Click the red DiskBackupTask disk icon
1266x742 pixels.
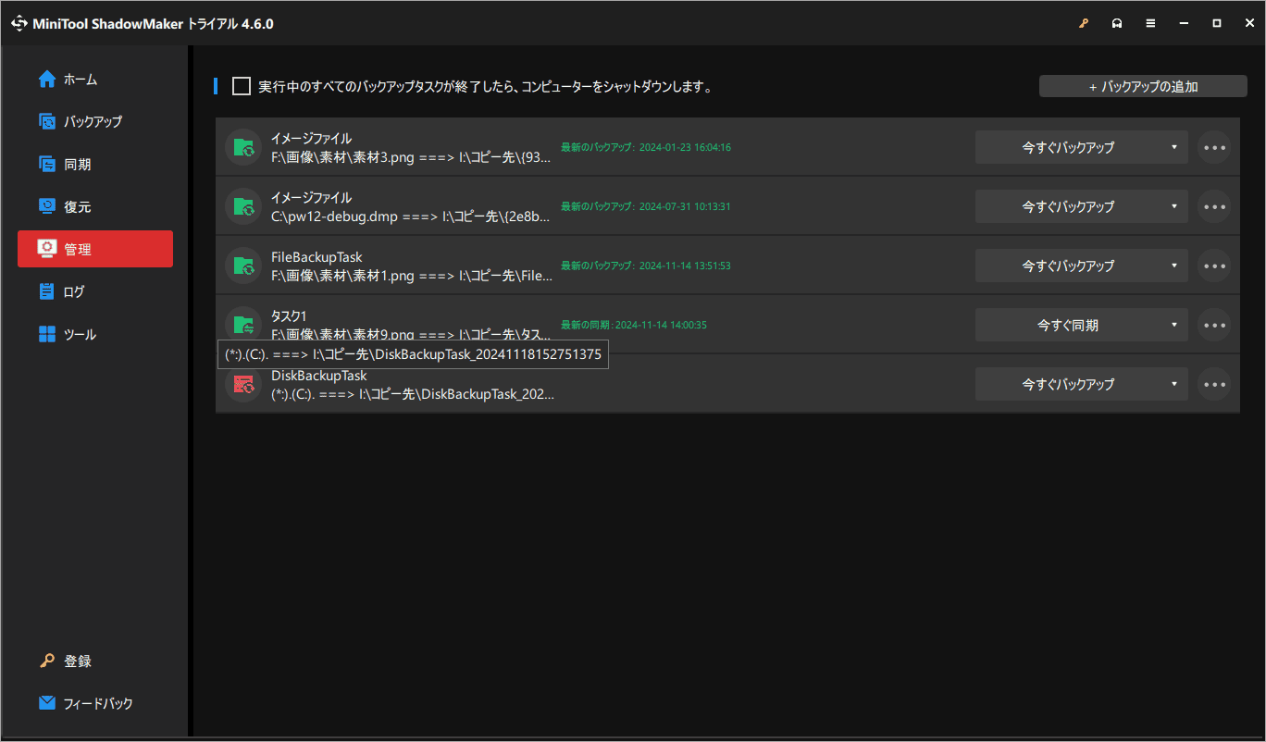pyautogui.click(x=243, y=384)
